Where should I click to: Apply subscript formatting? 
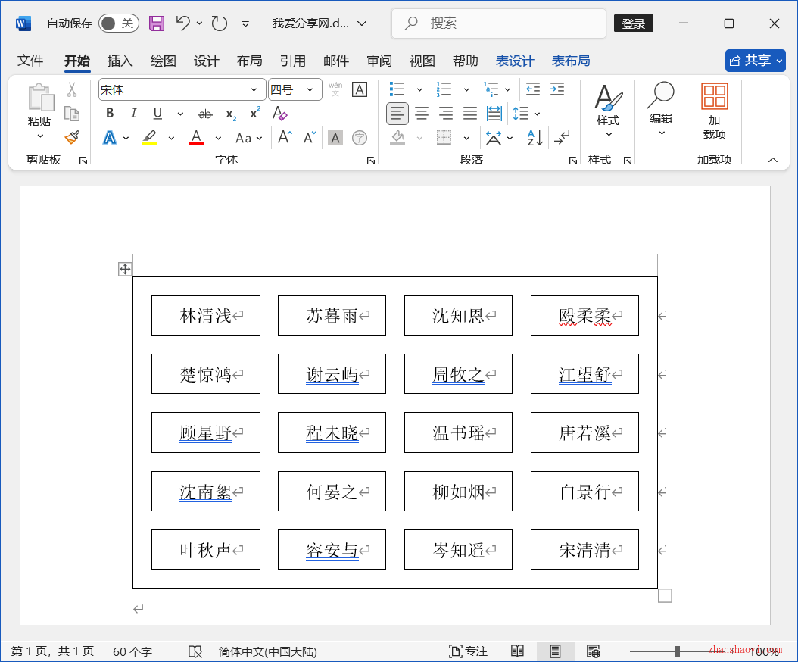[231, 114]
